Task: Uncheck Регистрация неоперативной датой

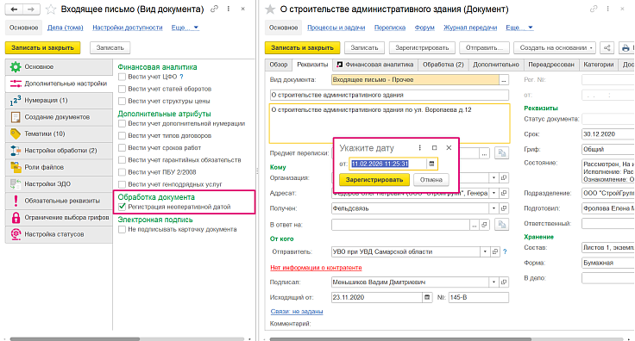Action: [x=122, y=207]
